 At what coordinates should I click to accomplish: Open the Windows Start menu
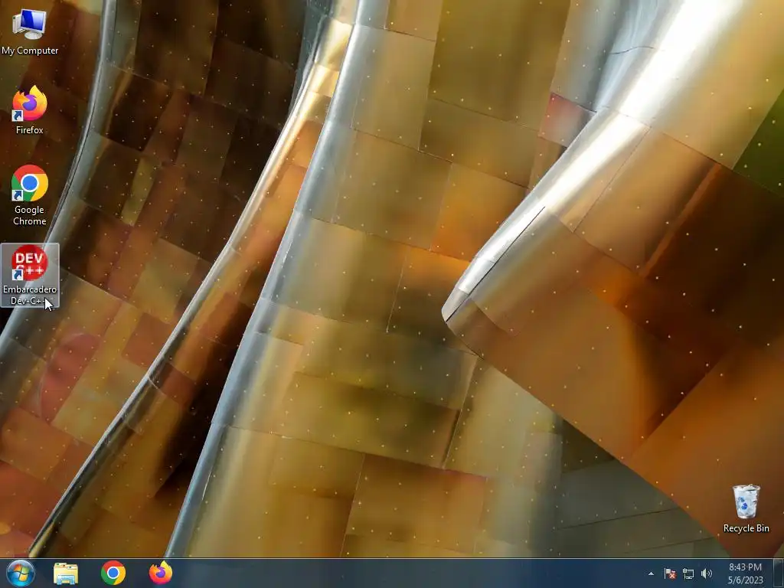(21, 573)
